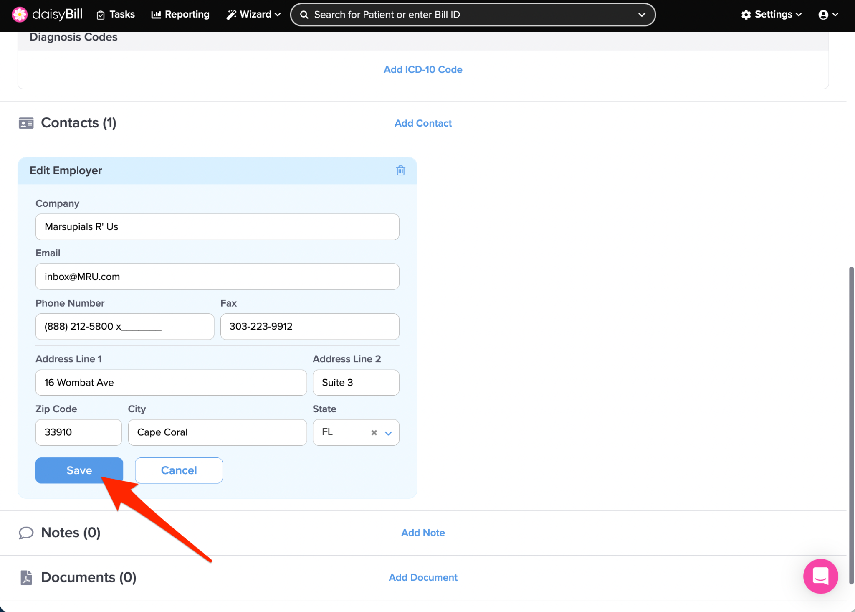Cancel editing the employer
Viewport: 855px width, 612px height.
[x=179, y=470]
